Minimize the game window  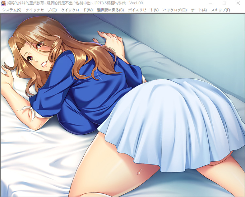[210, 3]
